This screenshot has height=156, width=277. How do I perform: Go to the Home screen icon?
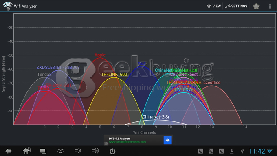point(26,151)
